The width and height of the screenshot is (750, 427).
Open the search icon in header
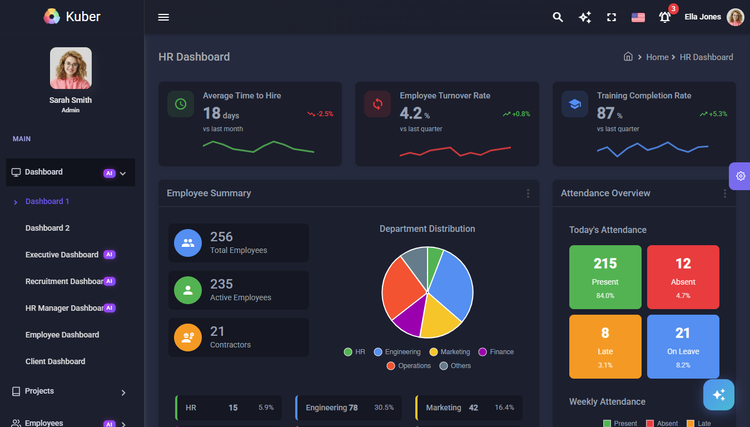558,17
